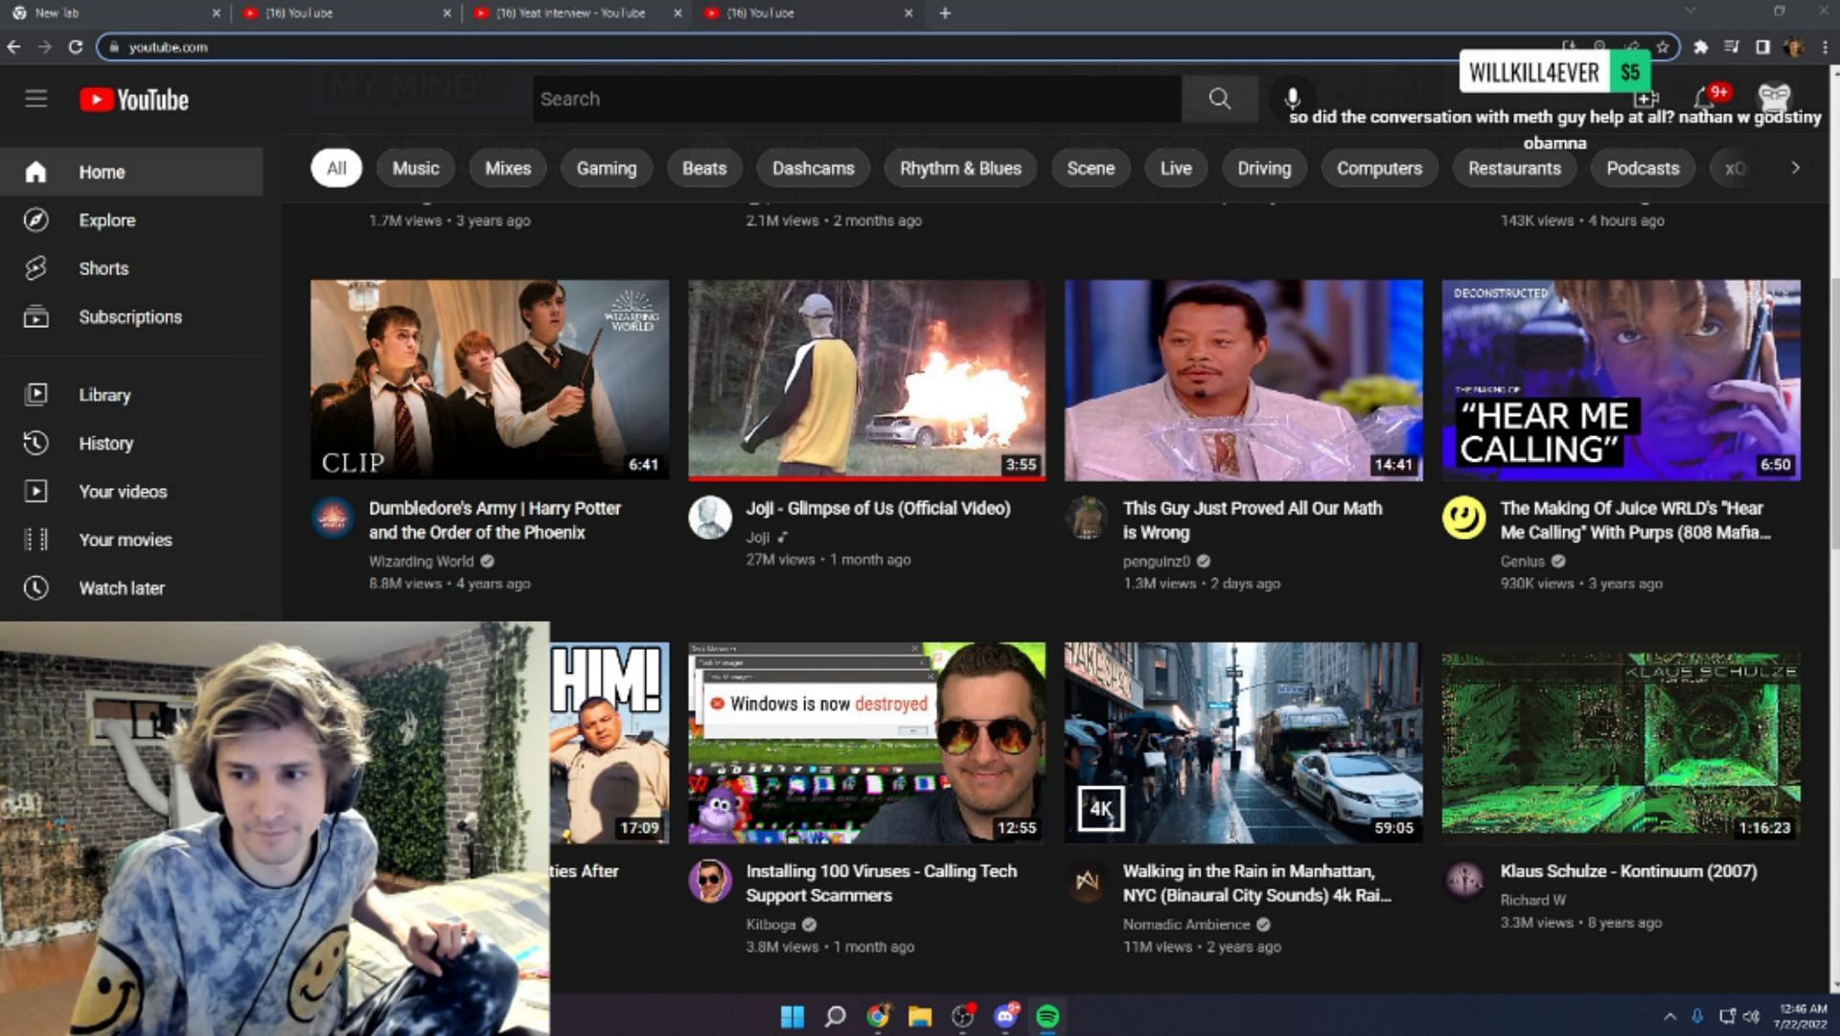Open Windows Start menu
Image resolution: width=1840 pixels, height=1036 pixels.
pyautogui.click(x=793, y=1016)
